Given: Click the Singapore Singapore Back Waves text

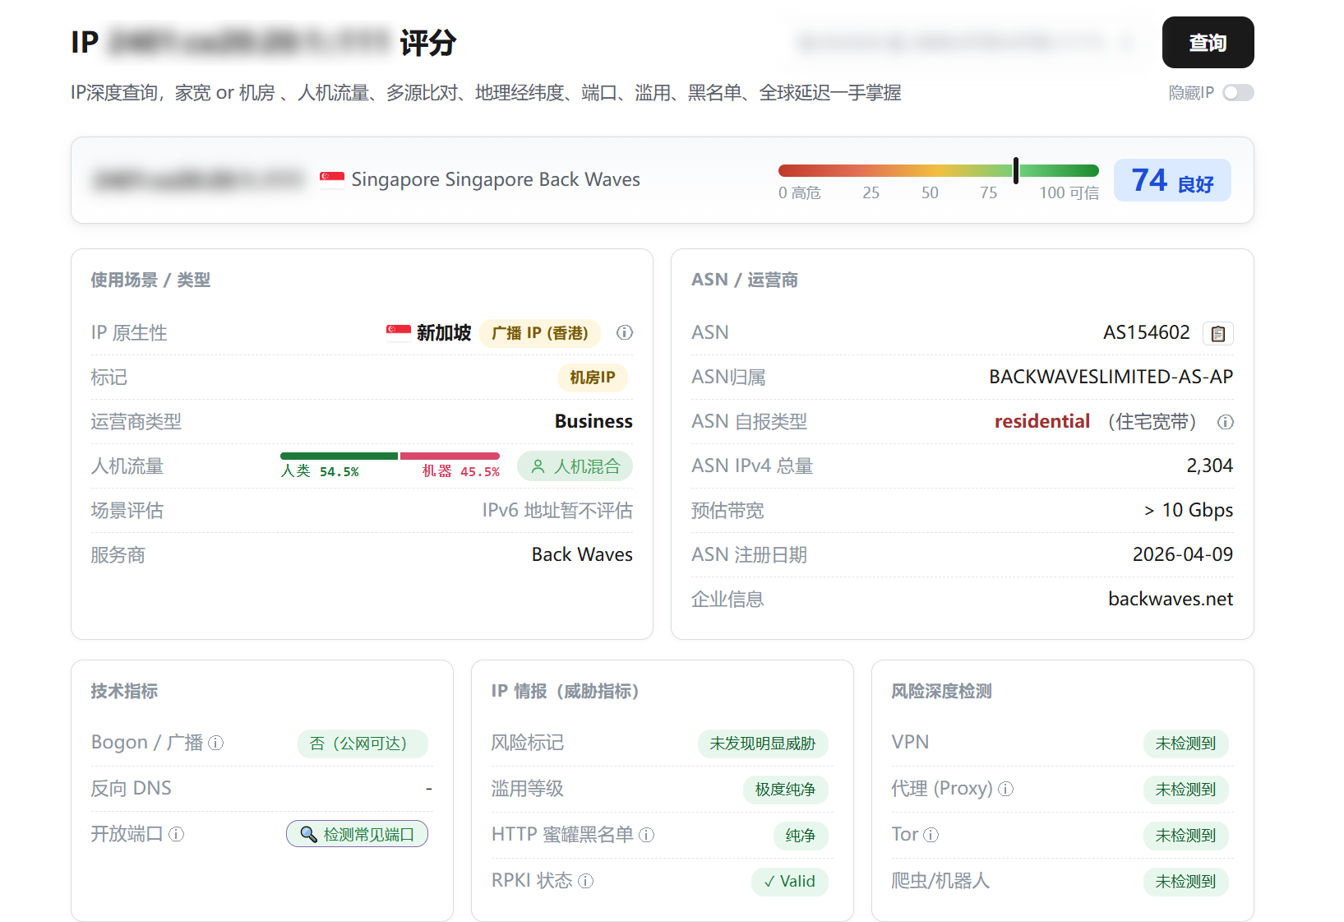Looking at the screenshot, I should click(x=496, y=179).
